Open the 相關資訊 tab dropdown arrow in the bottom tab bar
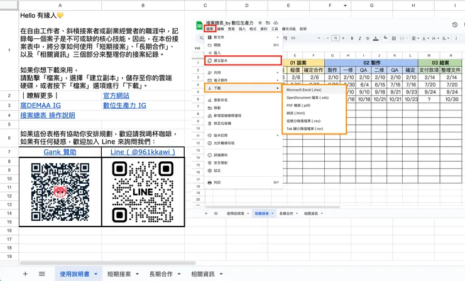The width and height of the screenshot is (465, 281). 221,274
